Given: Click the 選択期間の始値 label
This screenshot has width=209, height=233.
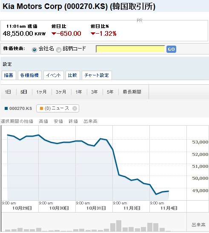Looking at the screenshot, I should pos(17,121).
